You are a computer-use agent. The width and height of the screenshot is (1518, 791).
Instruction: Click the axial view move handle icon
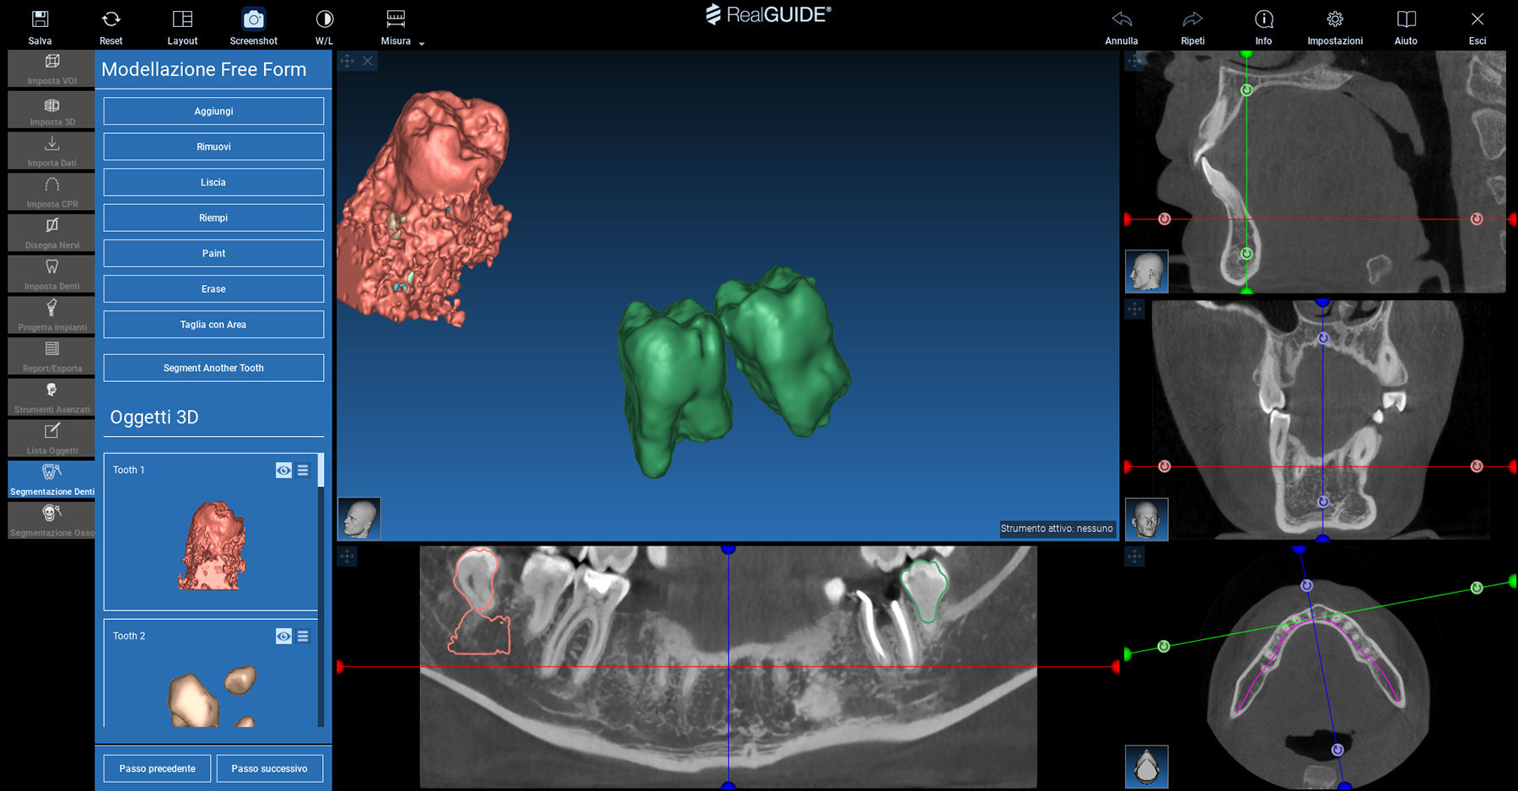coord(1134,557)
